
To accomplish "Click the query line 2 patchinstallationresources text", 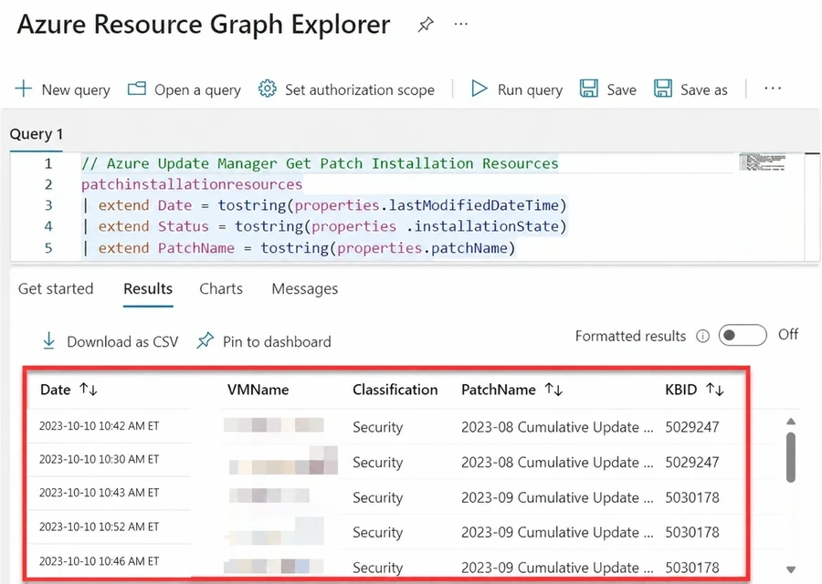I will [192, 184].
